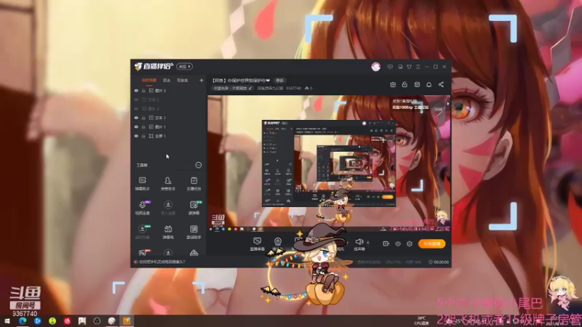582x327 pixels.
Task: Click the record video icon in bottom bar
Action: tap(386, 243)
